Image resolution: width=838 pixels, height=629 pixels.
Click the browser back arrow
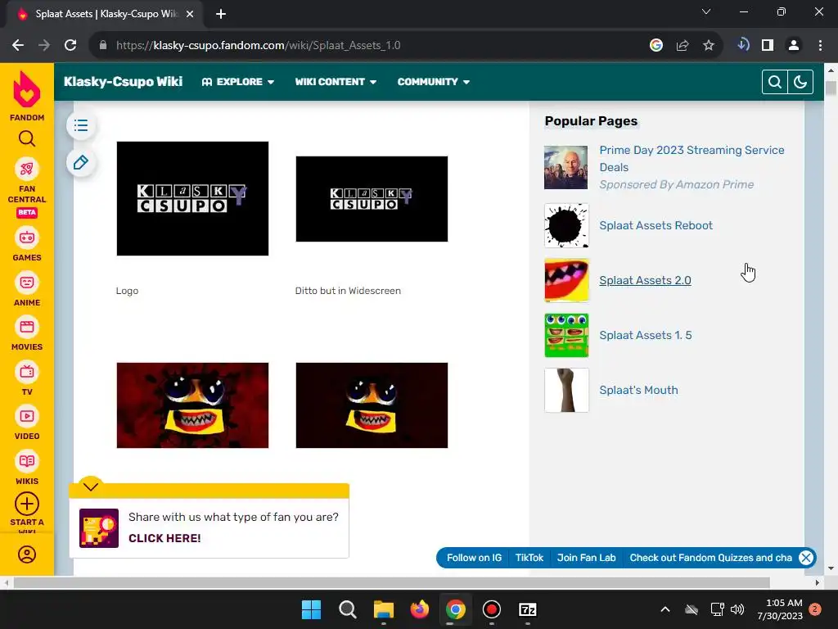click(18, 46)
